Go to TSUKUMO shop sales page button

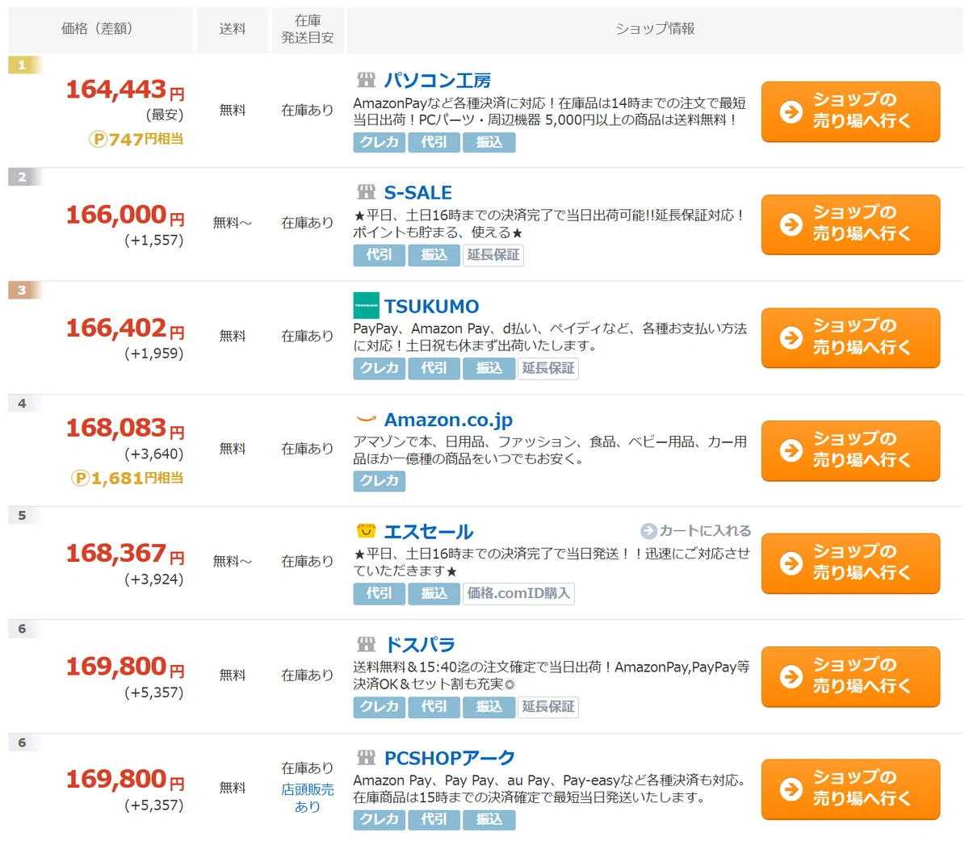[850, 337]
